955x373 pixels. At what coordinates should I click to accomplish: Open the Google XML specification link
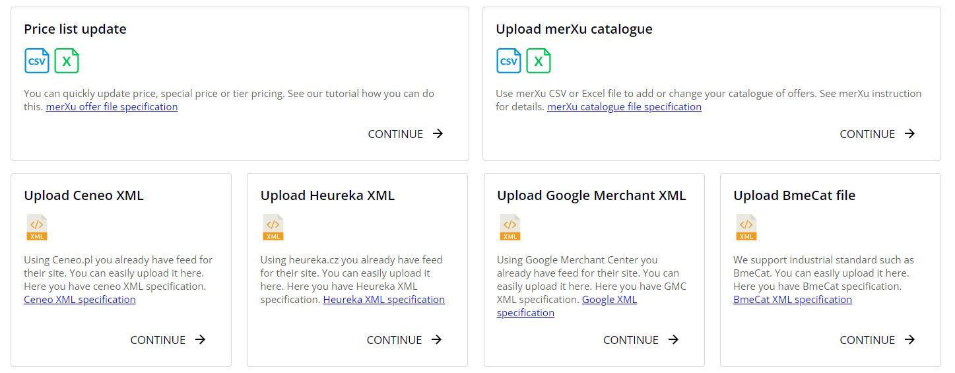[567, 306]
